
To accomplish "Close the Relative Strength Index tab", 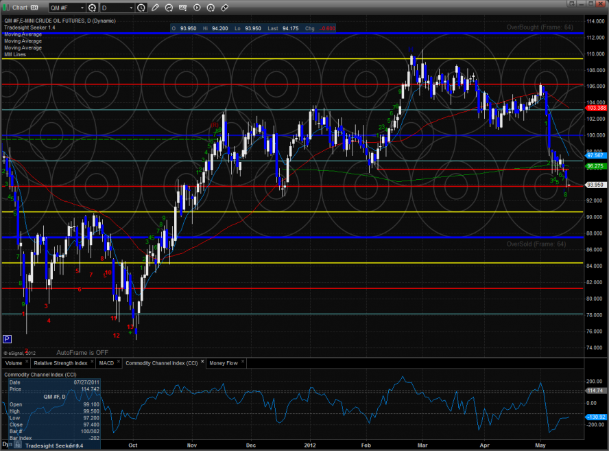I will pyautogui.click(x=91, y=362).
